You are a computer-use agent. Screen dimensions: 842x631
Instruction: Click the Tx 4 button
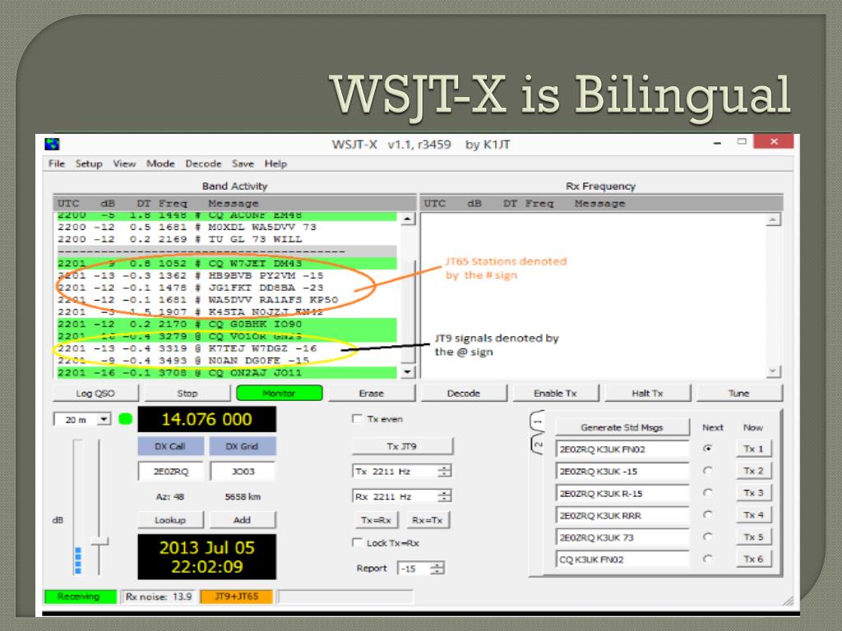coord(753,514)
